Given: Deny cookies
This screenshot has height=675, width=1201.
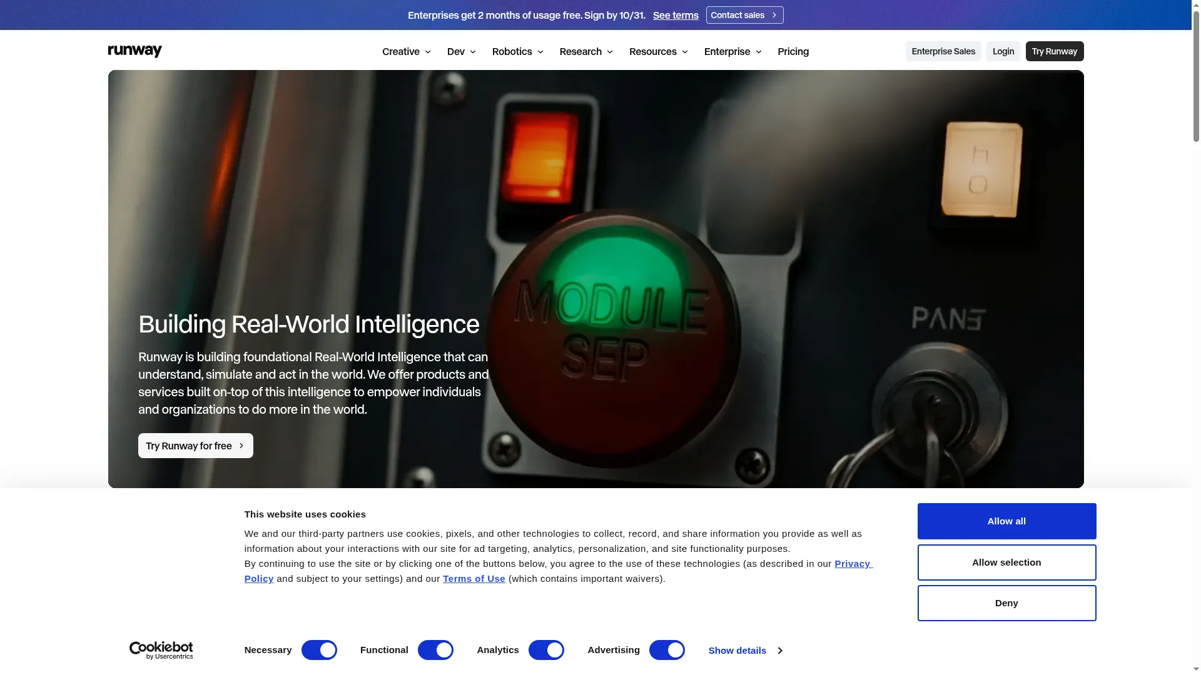Looking at the screenshot, I should 1006,603.
